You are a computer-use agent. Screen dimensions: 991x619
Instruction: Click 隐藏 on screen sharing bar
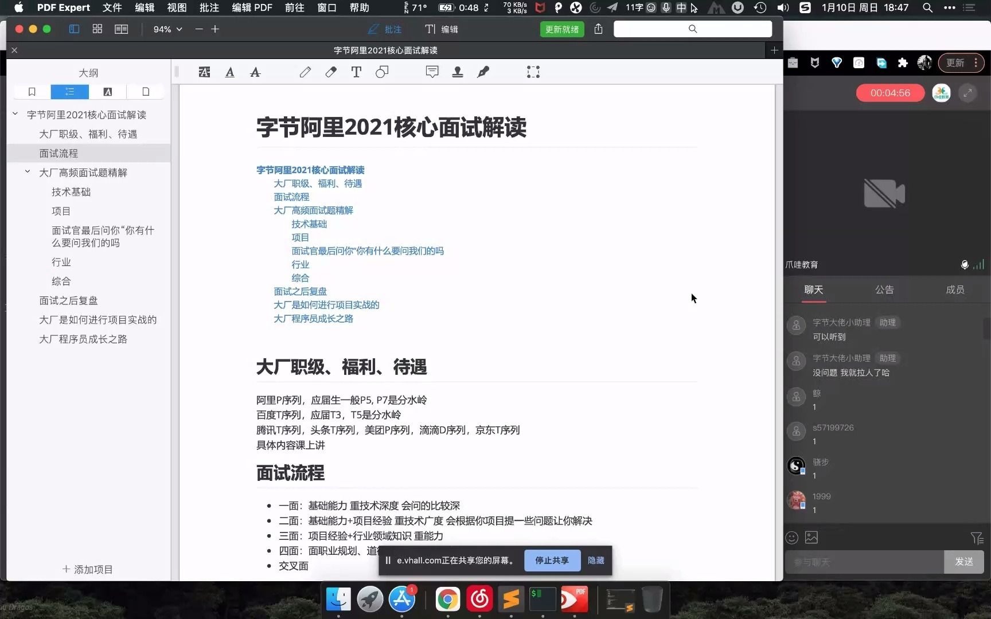pyautogui.click(x=596, y=561)
